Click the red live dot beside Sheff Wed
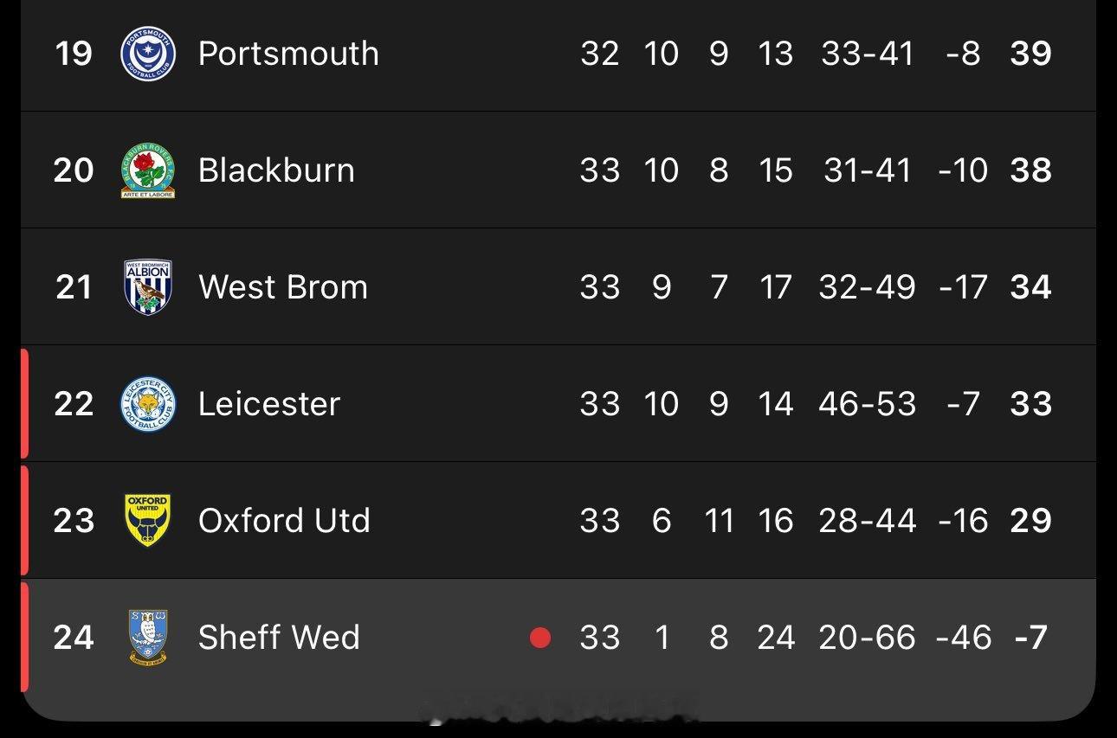The width and height of the screenshot is (1117, 738). [540, 638]
